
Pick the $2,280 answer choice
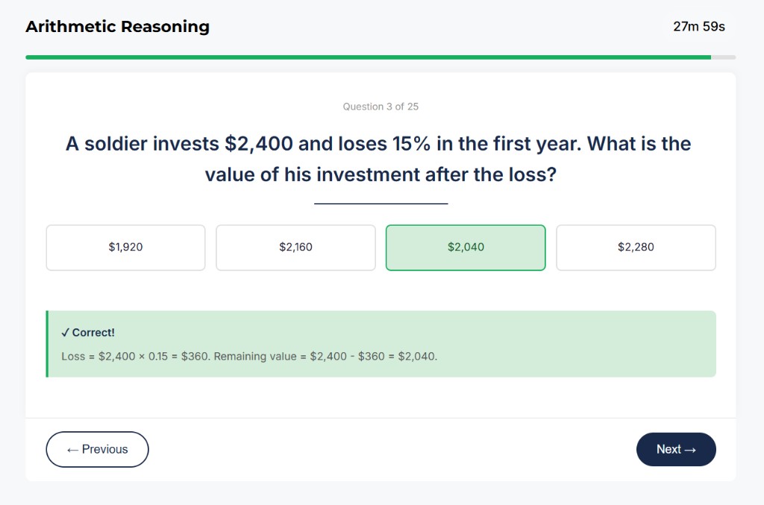(635, 247)
